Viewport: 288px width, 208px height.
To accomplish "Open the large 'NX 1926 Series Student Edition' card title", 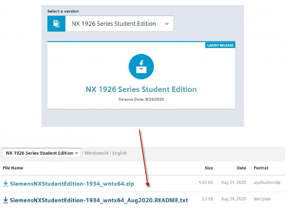I will click(141, 89).
